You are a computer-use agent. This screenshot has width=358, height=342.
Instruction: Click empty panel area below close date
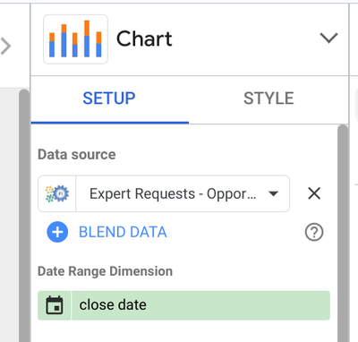(x=183, y=331)
